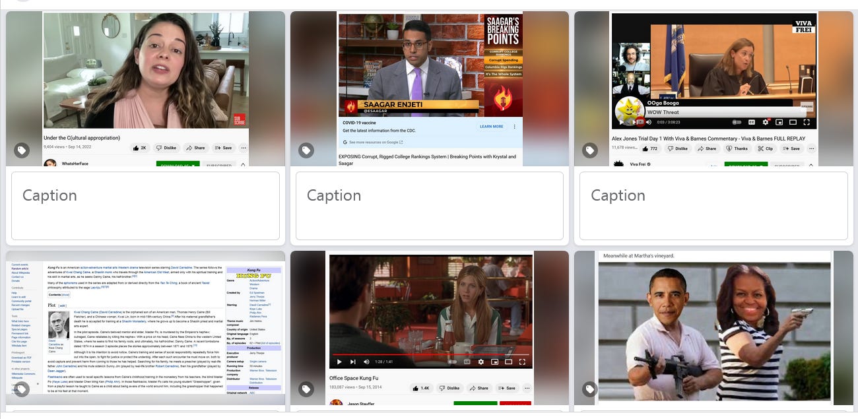Open three-dot menu under C(ultural appropriation) video

[244, 148]
